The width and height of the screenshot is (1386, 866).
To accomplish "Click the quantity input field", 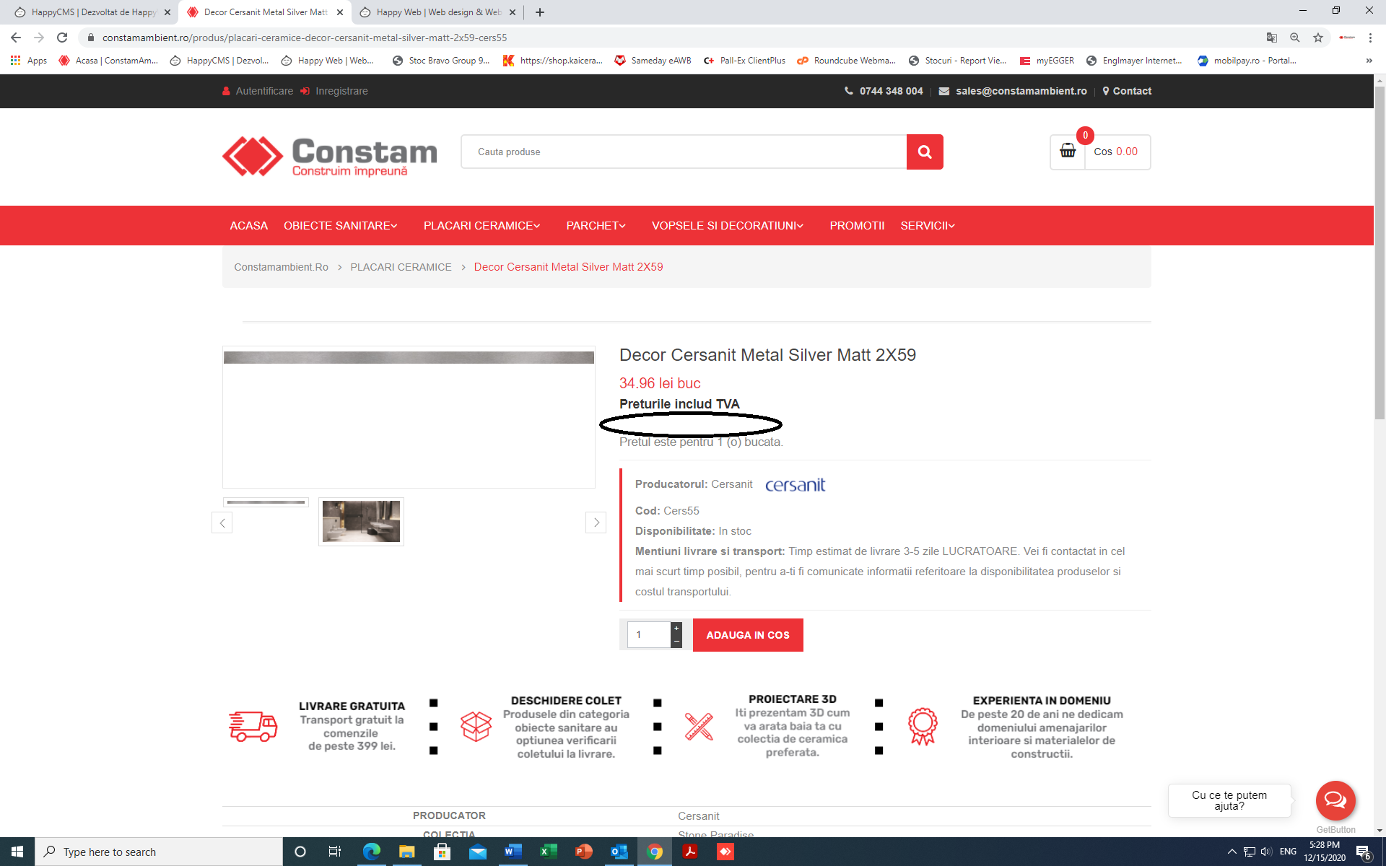I will [649, 635].
